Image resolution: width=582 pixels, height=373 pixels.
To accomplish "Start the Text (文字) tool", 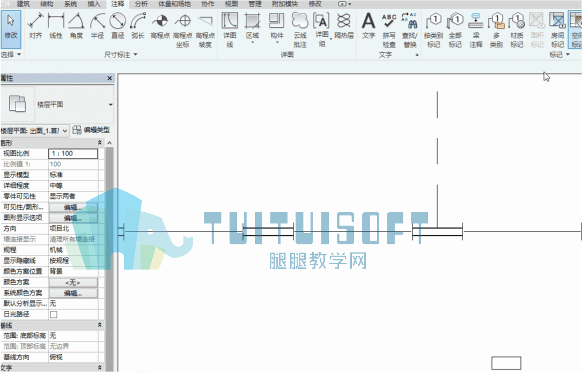I will (x=369, y=26).
